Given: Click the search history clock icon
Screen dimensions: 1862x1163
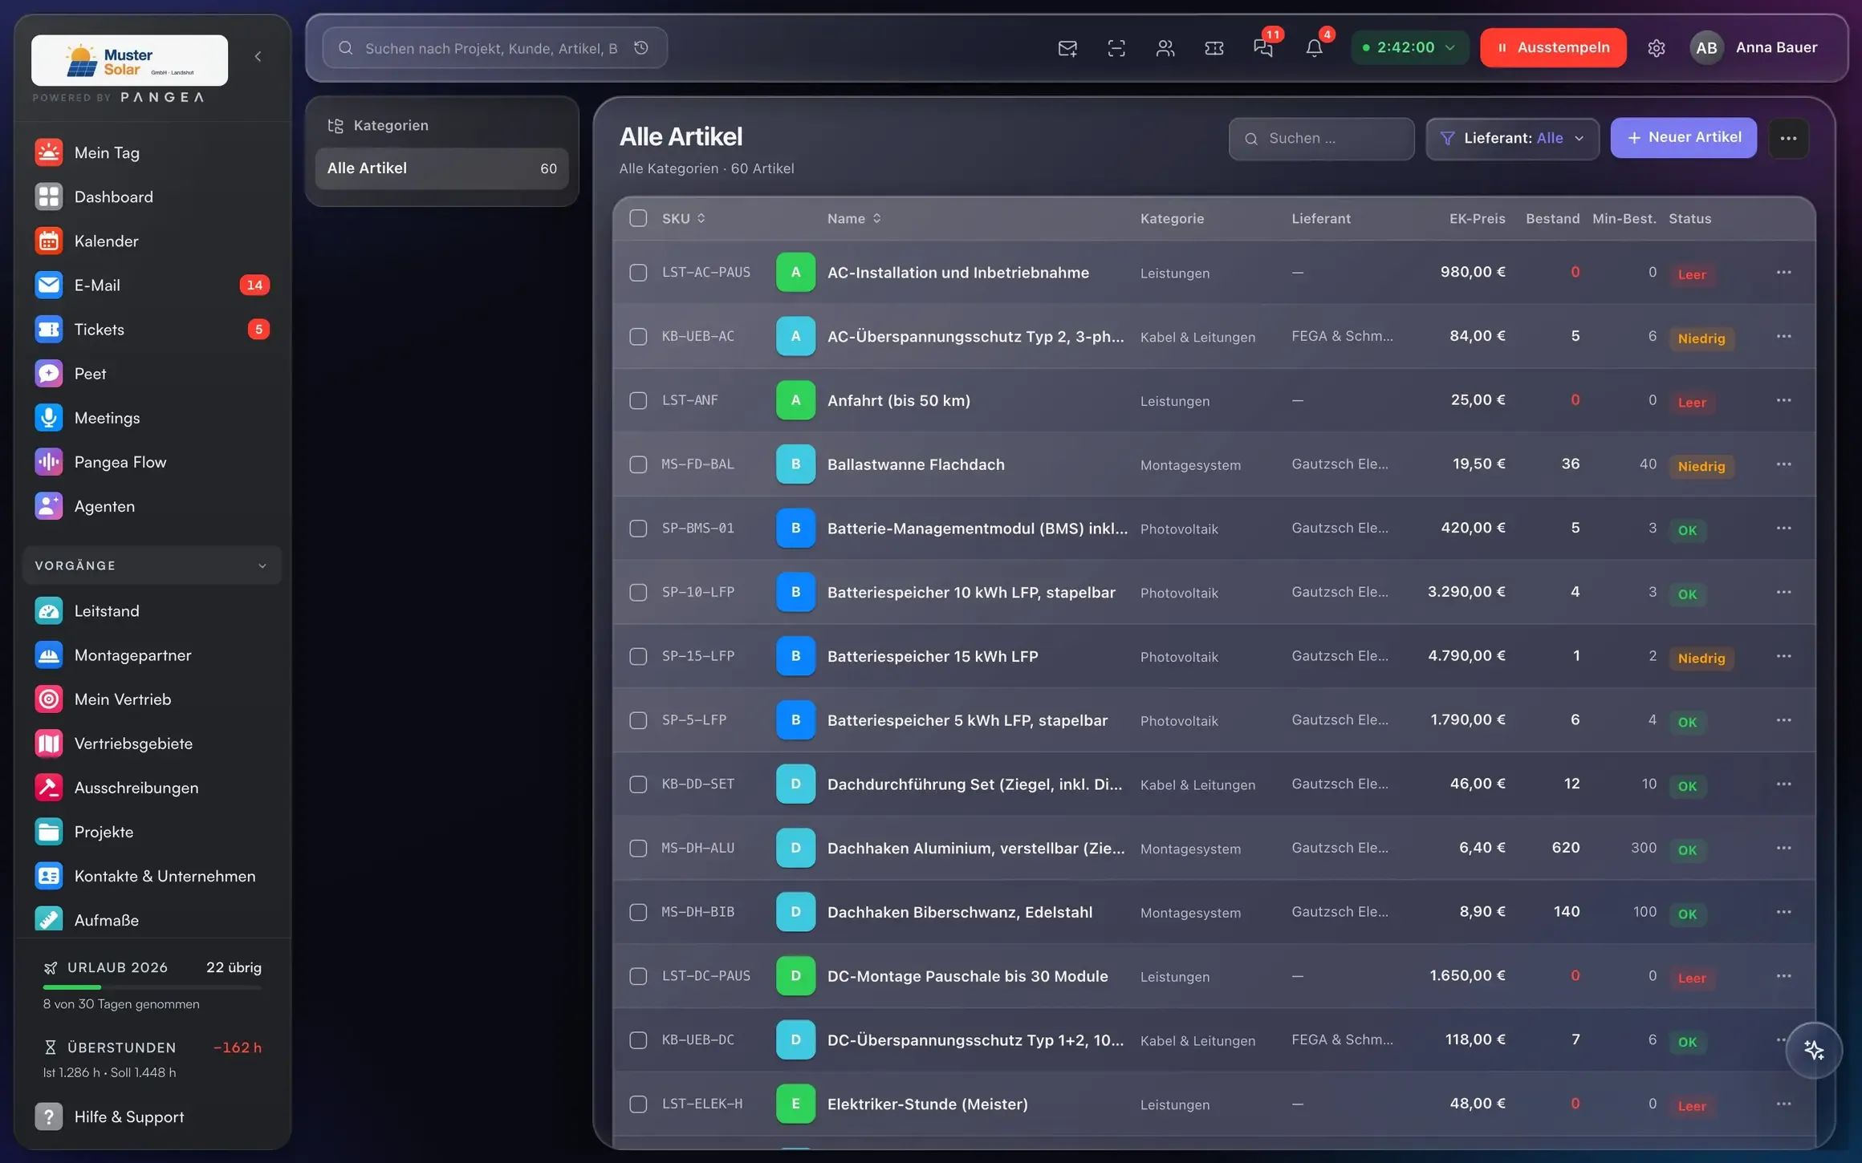Looking at the screenshot, I should click(x=641, y=48).
